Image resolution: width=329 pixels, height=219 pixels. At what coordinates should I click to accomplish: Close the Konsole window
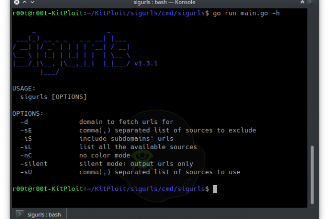click(16, 2)
